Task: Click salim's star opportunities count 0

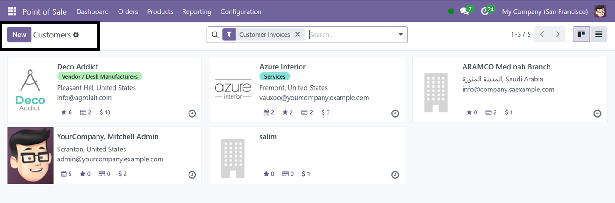Action: [269, 174]
